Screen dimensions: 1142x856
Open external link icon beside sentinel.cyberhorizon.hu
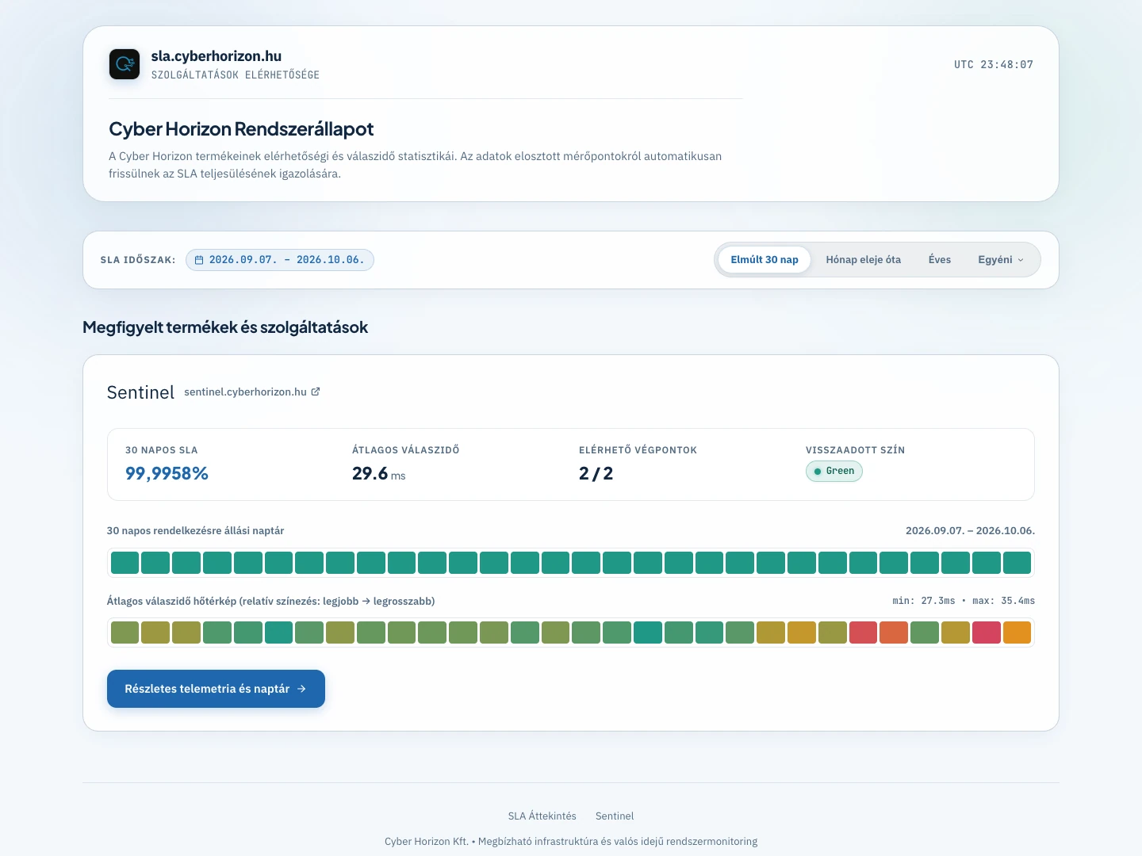[x=316, y=392]
